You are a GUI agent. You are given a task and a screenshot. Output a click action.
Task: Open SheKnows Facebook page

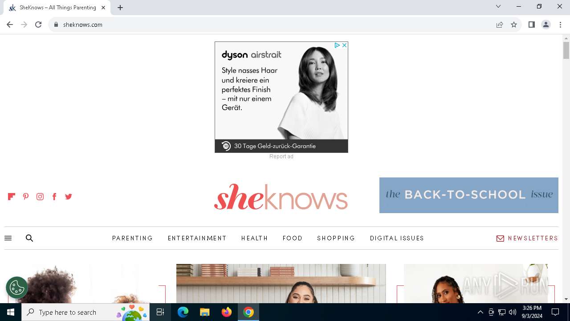click(54, 197)
